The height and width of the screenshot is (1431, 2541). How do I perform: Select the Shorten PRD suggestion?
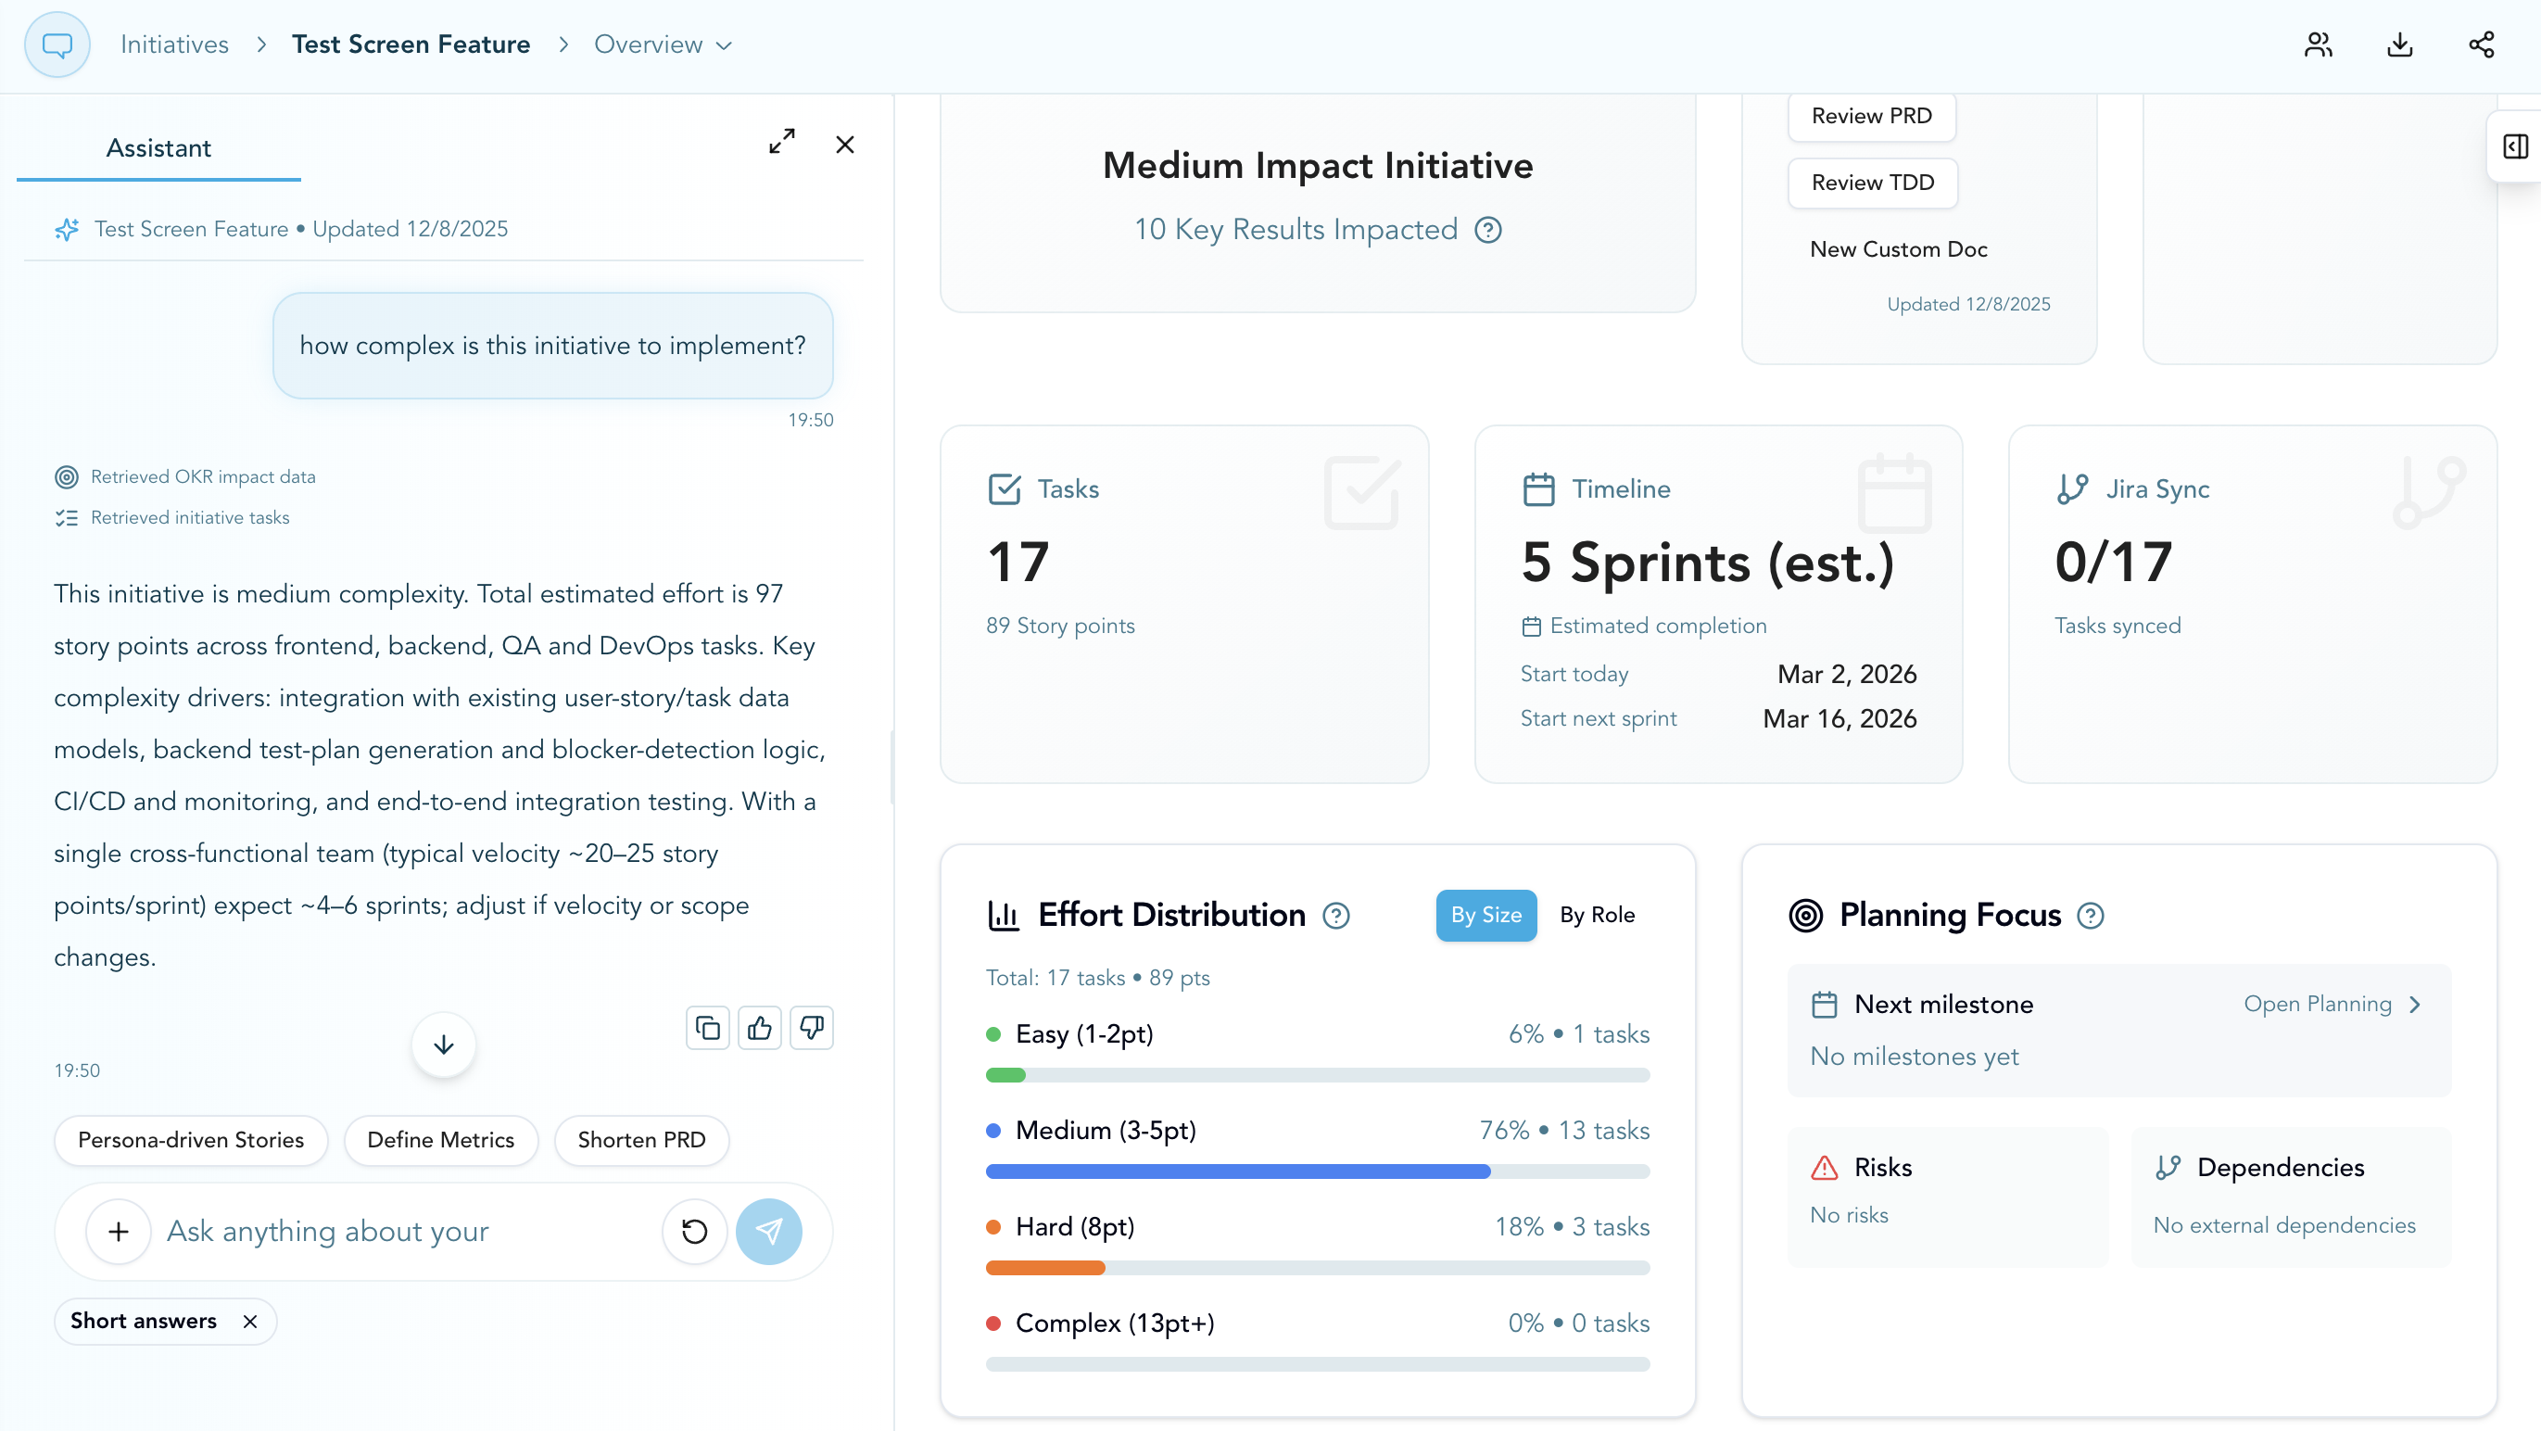pos(641,1140)
